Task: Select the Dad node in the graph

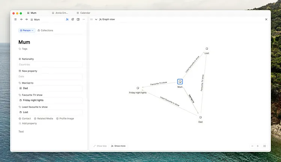Action: coord(200,117)
